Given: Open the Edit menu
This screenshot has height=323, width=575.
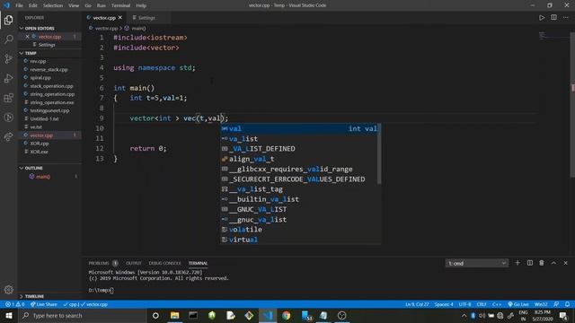Looking at the screenshot, I should point(33,5).
